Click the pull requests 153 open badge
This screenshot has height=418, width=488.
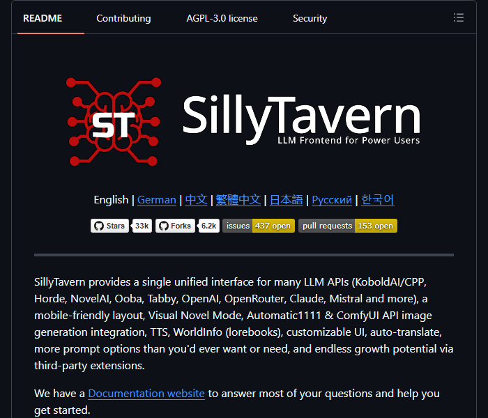(348, 226)
